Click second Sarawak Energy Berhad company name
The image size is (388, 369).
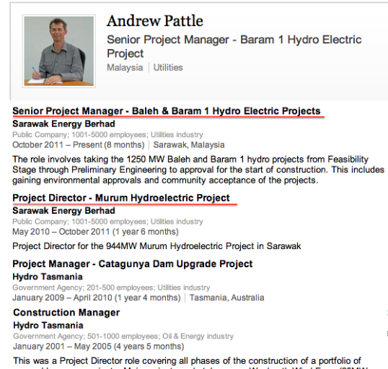point(64,211)
